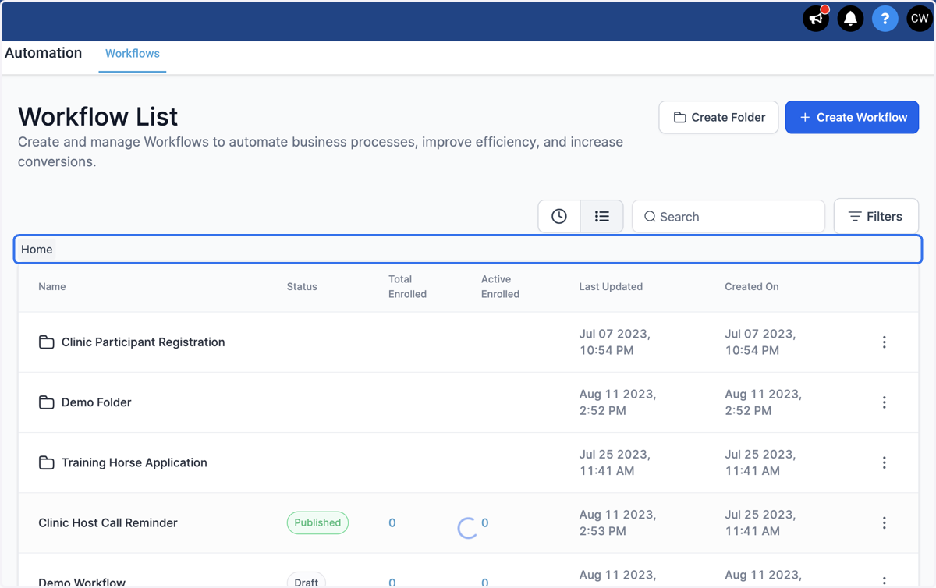Open the Training Horse Application folder

click(x=134, y=462)
